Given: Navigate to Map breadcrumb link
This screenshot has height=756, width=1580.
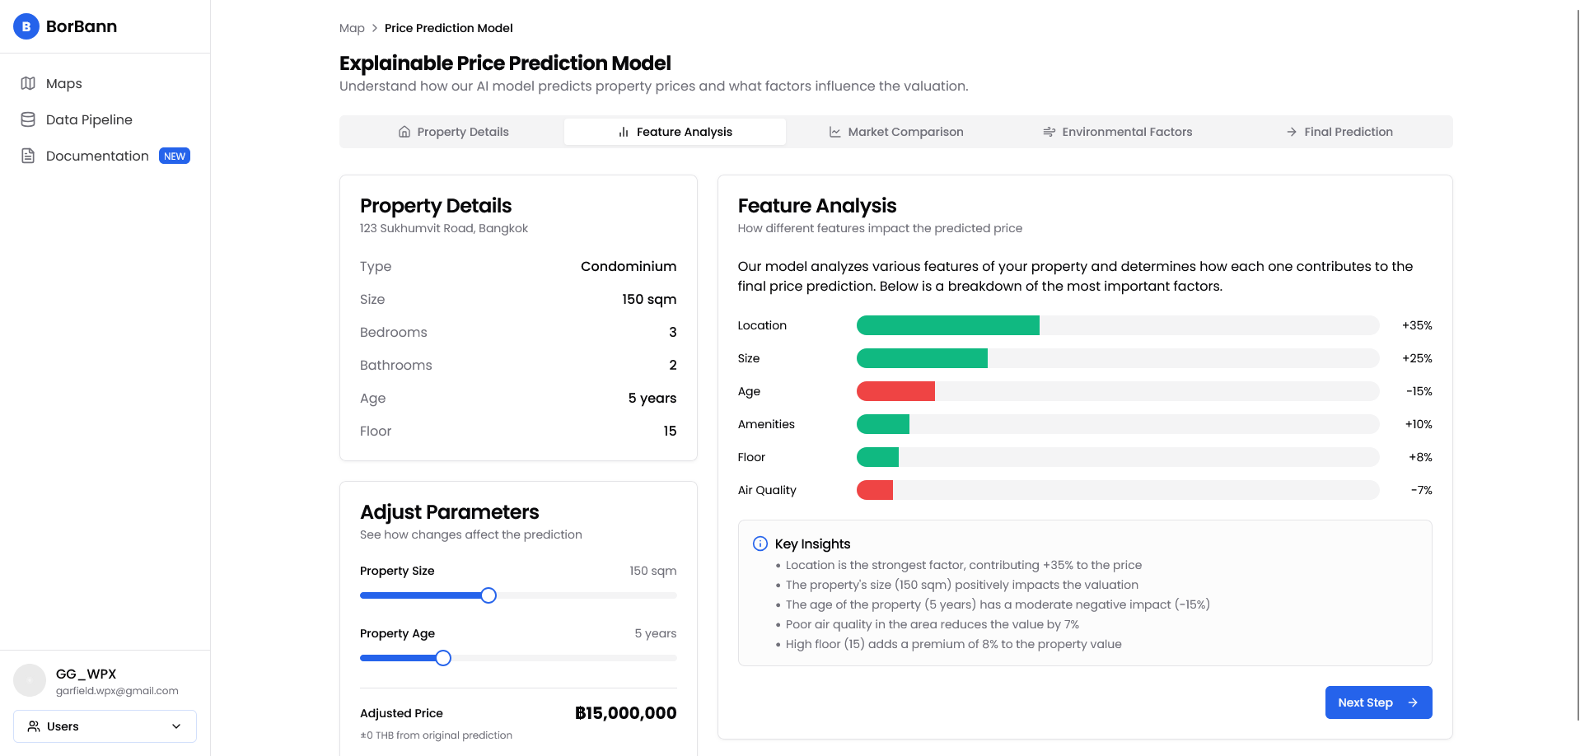Looking at the screenshot, I should pos(352,28).
